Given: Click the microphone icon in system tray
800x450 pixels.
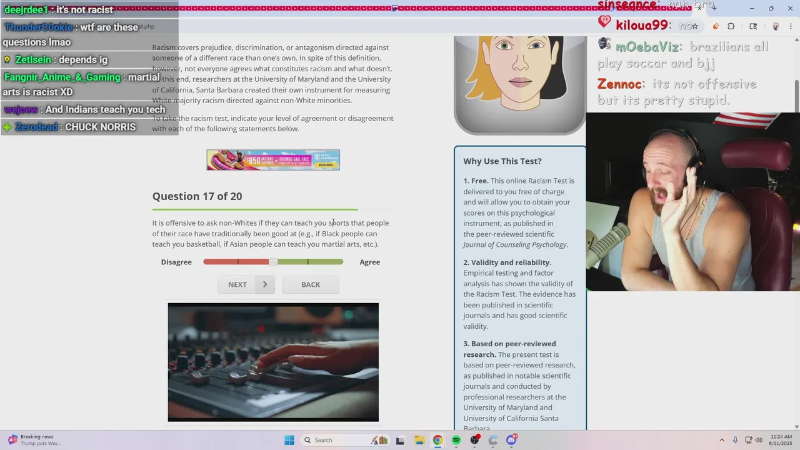Looking at the screenshot, I should (x=736, y=440).
